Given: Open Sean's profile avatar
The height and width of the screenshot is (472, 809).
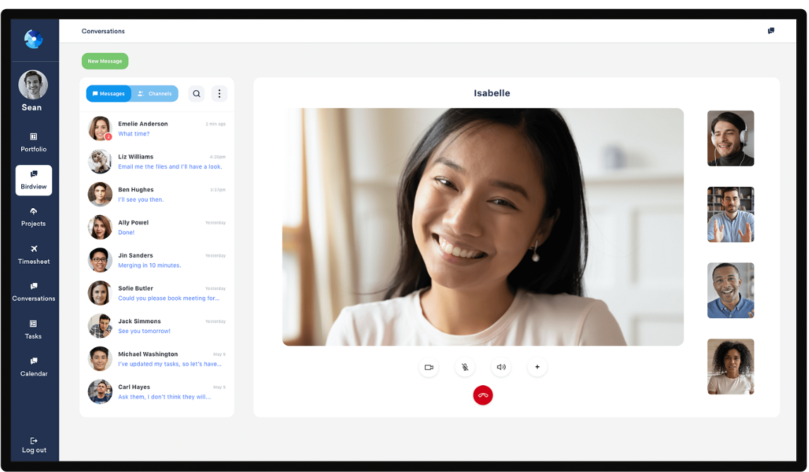Looking at the screenshot, I should coord(33,85).
